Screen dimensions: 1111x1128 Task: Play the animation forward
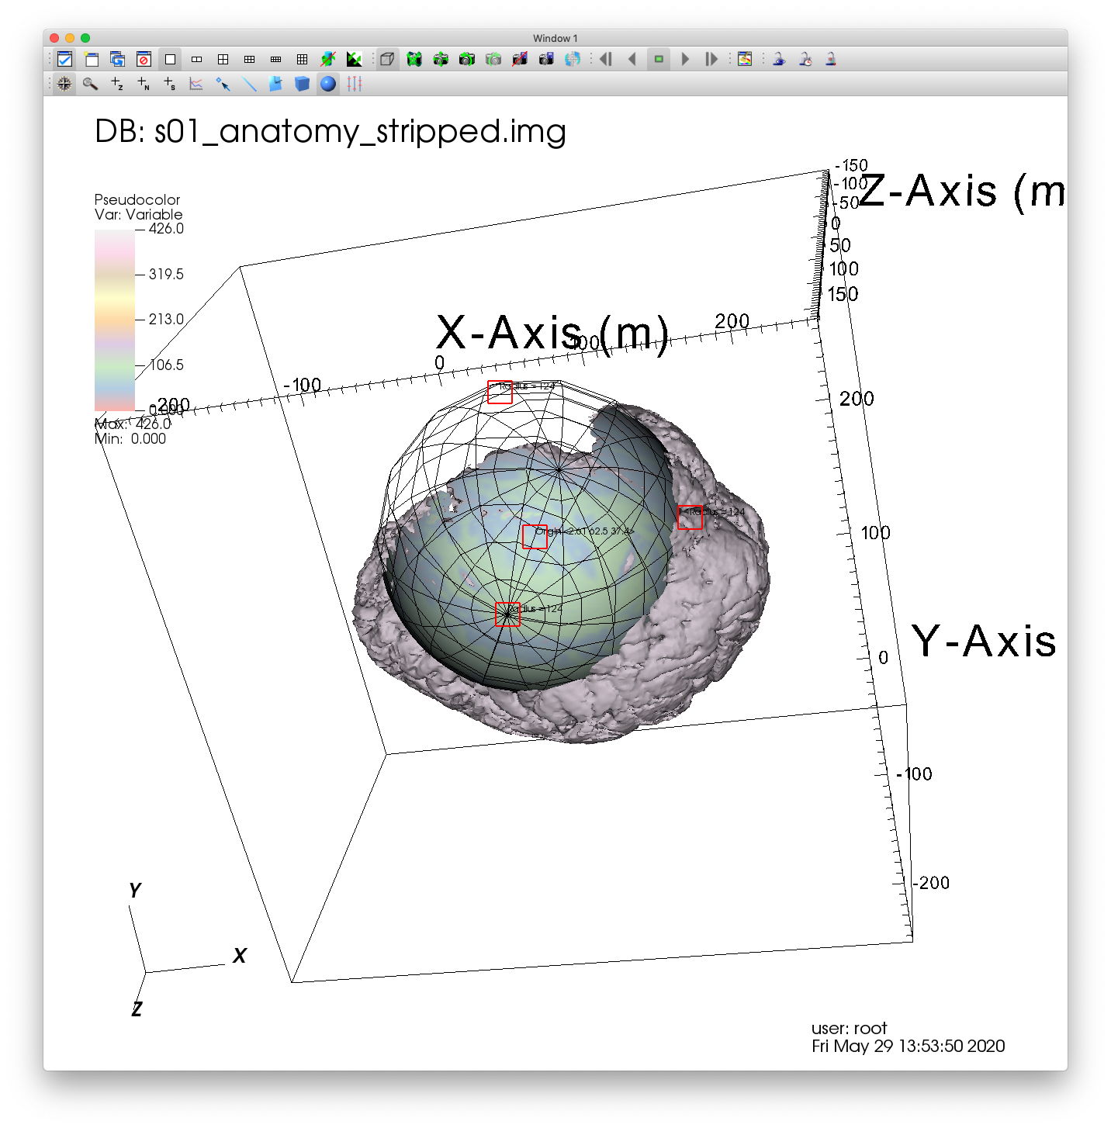(x=685, y=59)
